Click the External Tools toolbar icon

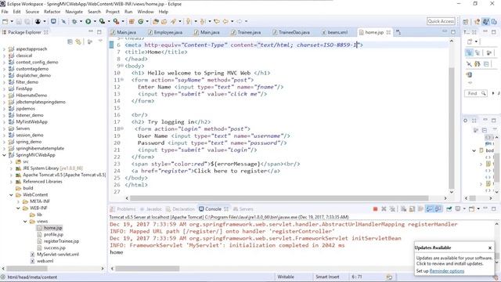(x=116, y=21)
